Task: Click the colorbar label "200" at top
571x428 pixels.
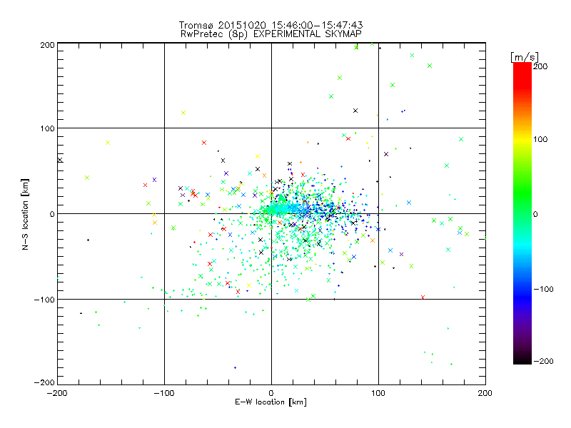Action: (540, 66)
